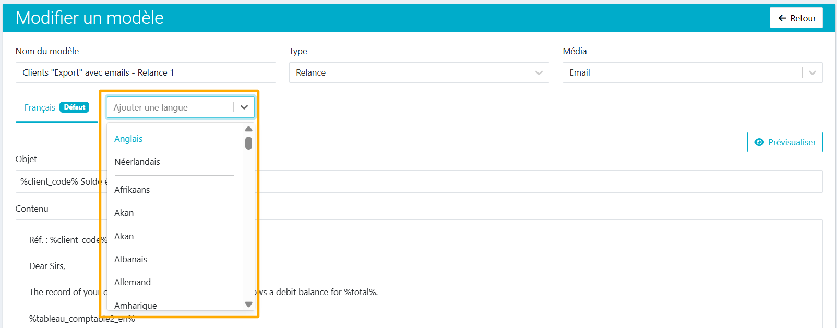Image resolution: width=837 pixels, height=328 pixels.
Task: Click the language list scrollbar thumb
Action: (248, 143)
